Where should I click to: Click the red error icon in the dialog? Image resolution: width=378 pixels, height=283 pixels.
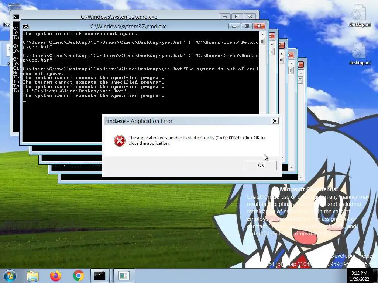[x=120, y=141]
